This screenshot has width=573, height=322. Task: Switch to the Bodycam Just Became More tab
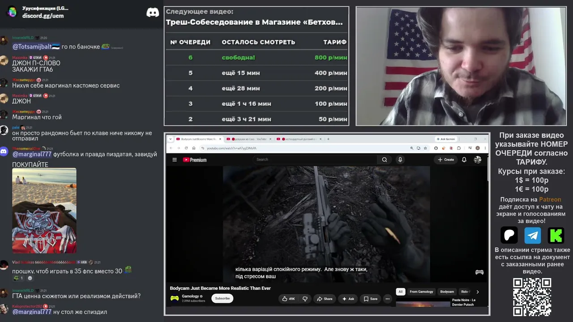click(x=199, y=139)
